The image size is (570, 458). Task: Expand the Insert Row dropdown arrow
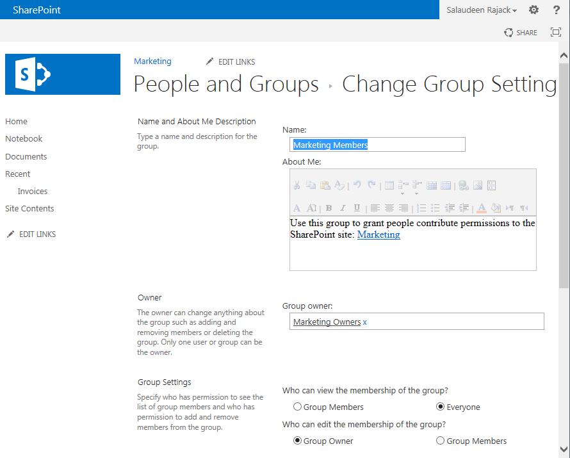point(402,193)
